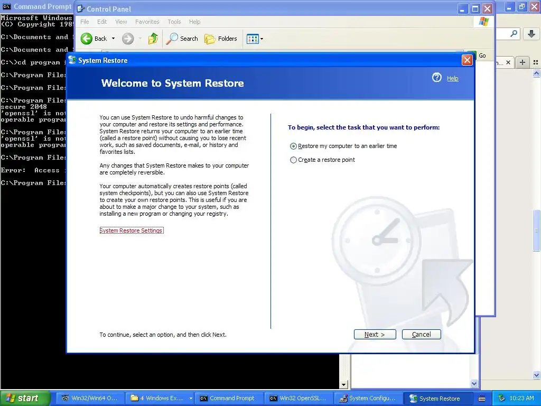Click the Up folder icon in Control Panel
Image resolution: width=541 pixels, height=406 pixels.
tap(153, 39)
